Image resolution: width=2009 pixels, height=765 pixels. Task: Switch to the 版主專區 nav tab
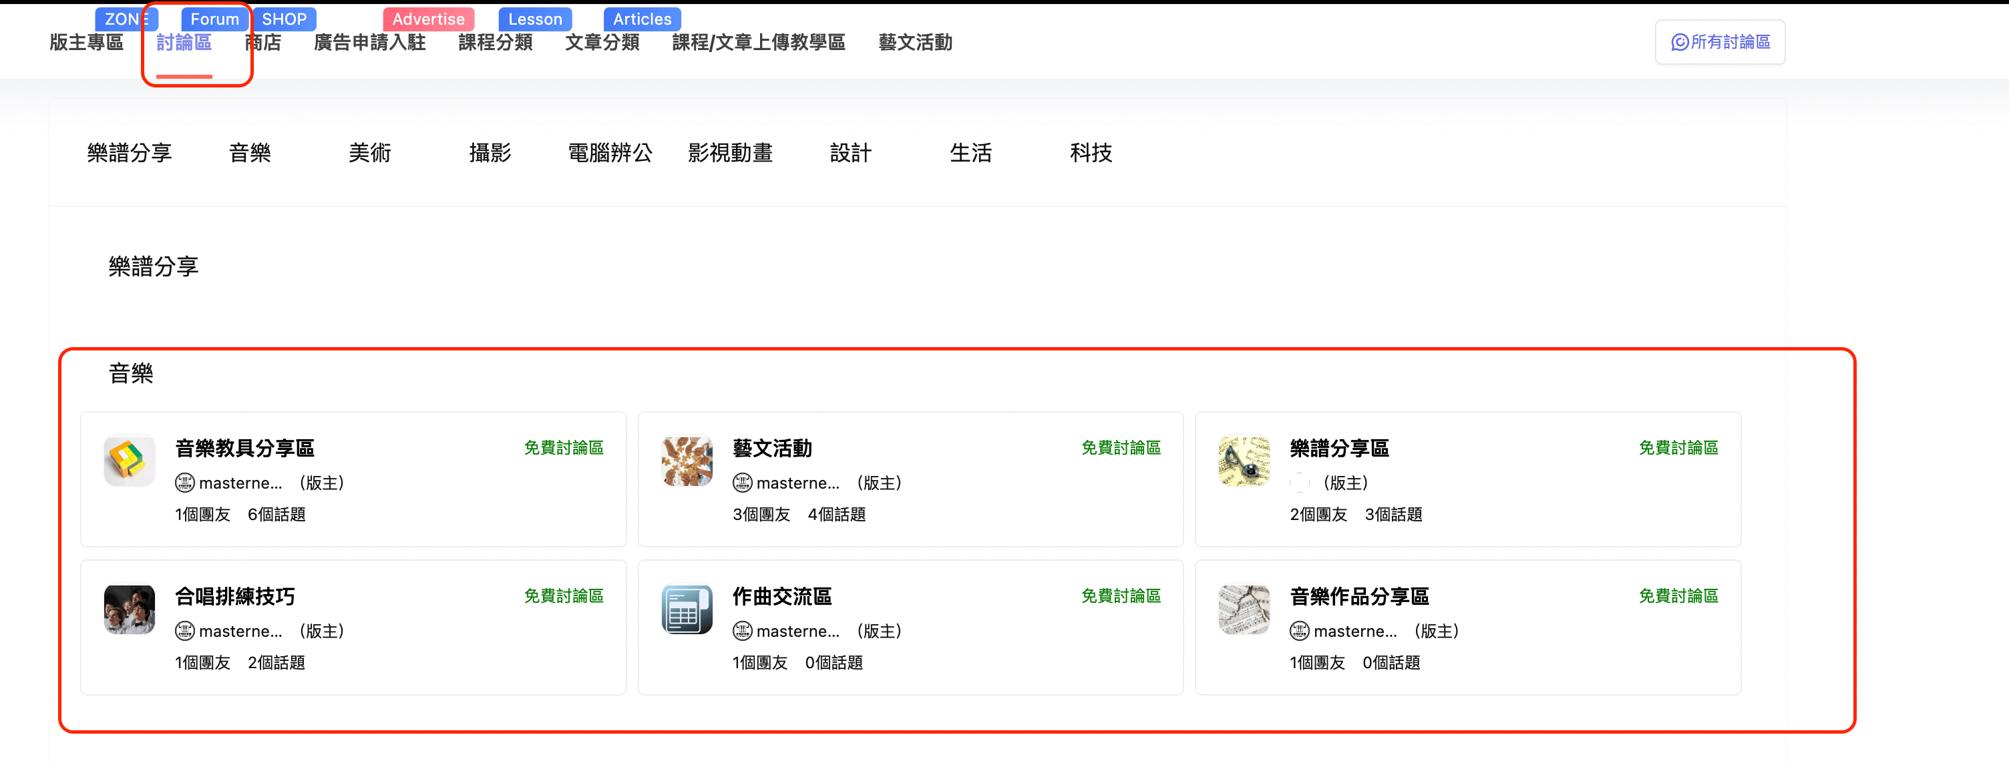(x=87, y=43)
